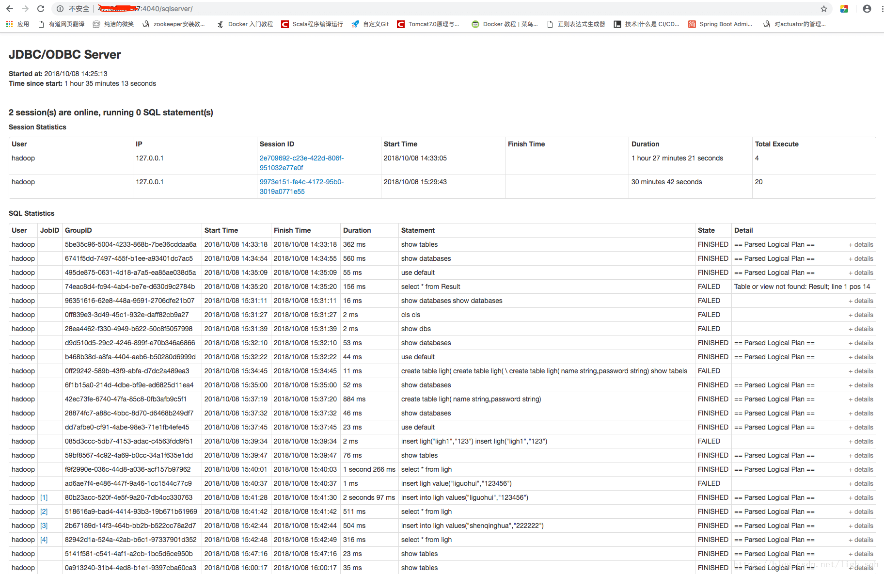
Task: Click the browser back arrow
Action: [10, 9]
